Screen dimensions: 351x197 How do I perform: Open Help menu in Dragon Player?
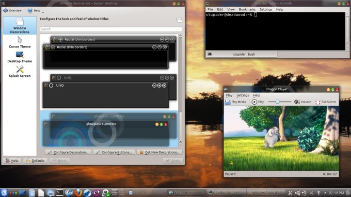(257, 95)
